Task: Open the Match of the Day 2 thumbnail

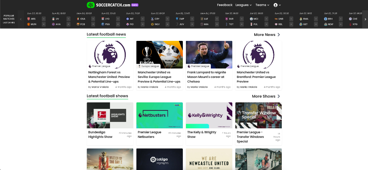Action: (x=110, y=159)
